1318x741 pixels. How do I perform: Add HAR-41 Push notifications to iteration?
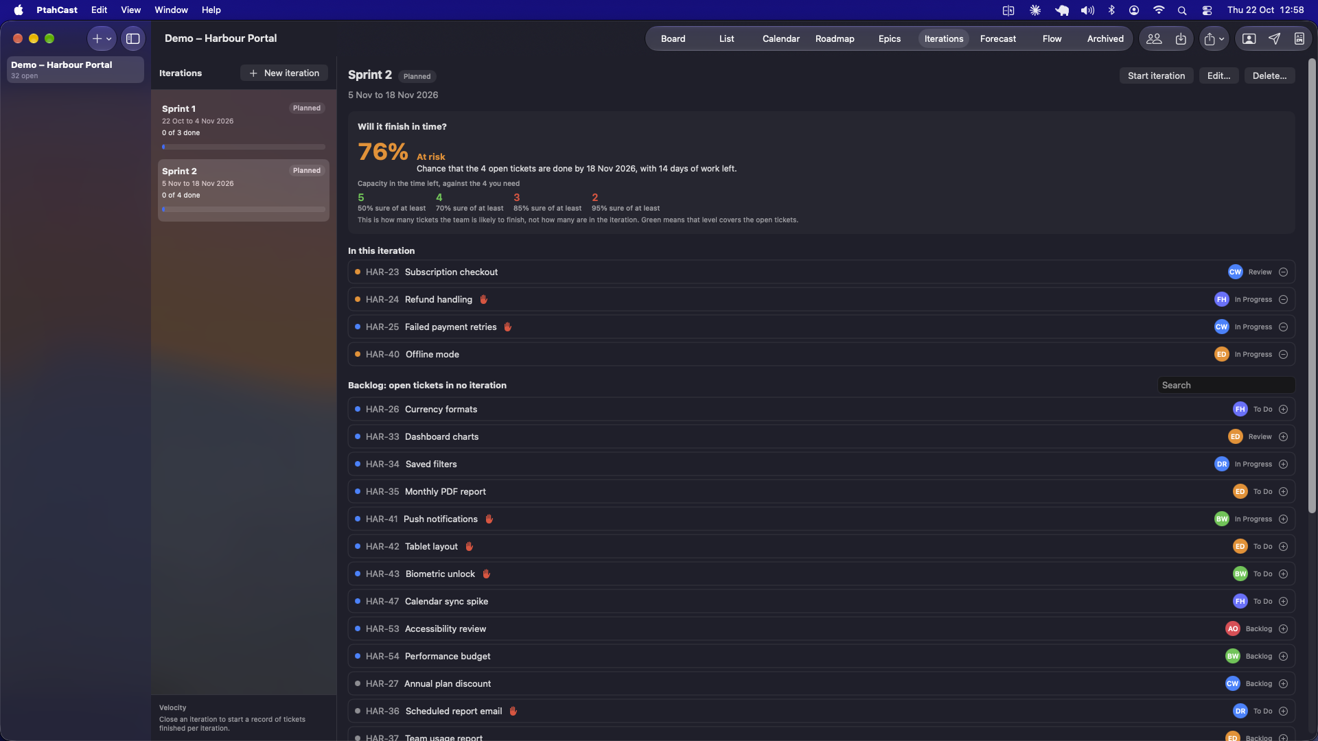pos(1283,519)
